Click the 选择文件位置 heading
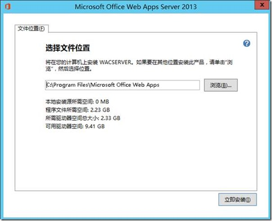 pos(68,48)
